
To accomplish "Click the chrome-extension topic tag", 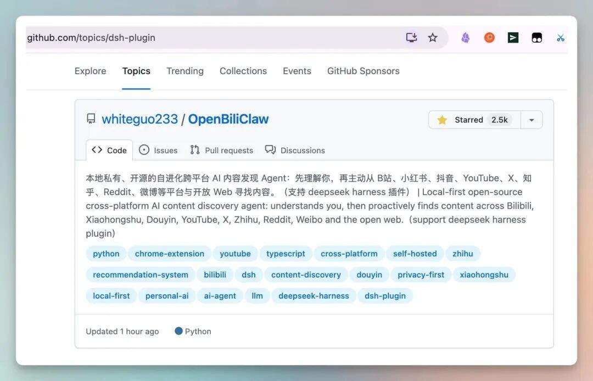I will click(170, 254).
